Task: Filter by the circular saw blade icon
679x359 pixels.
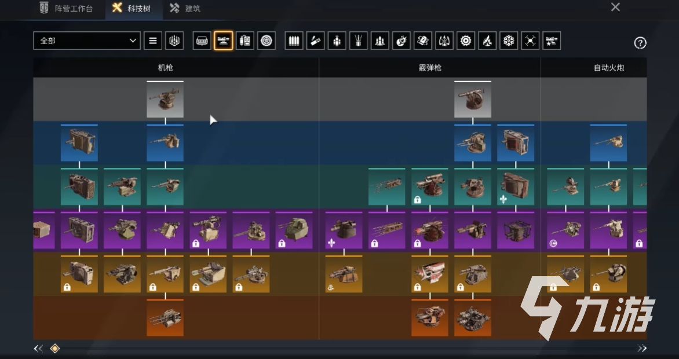Action: (x=466, y=41)
